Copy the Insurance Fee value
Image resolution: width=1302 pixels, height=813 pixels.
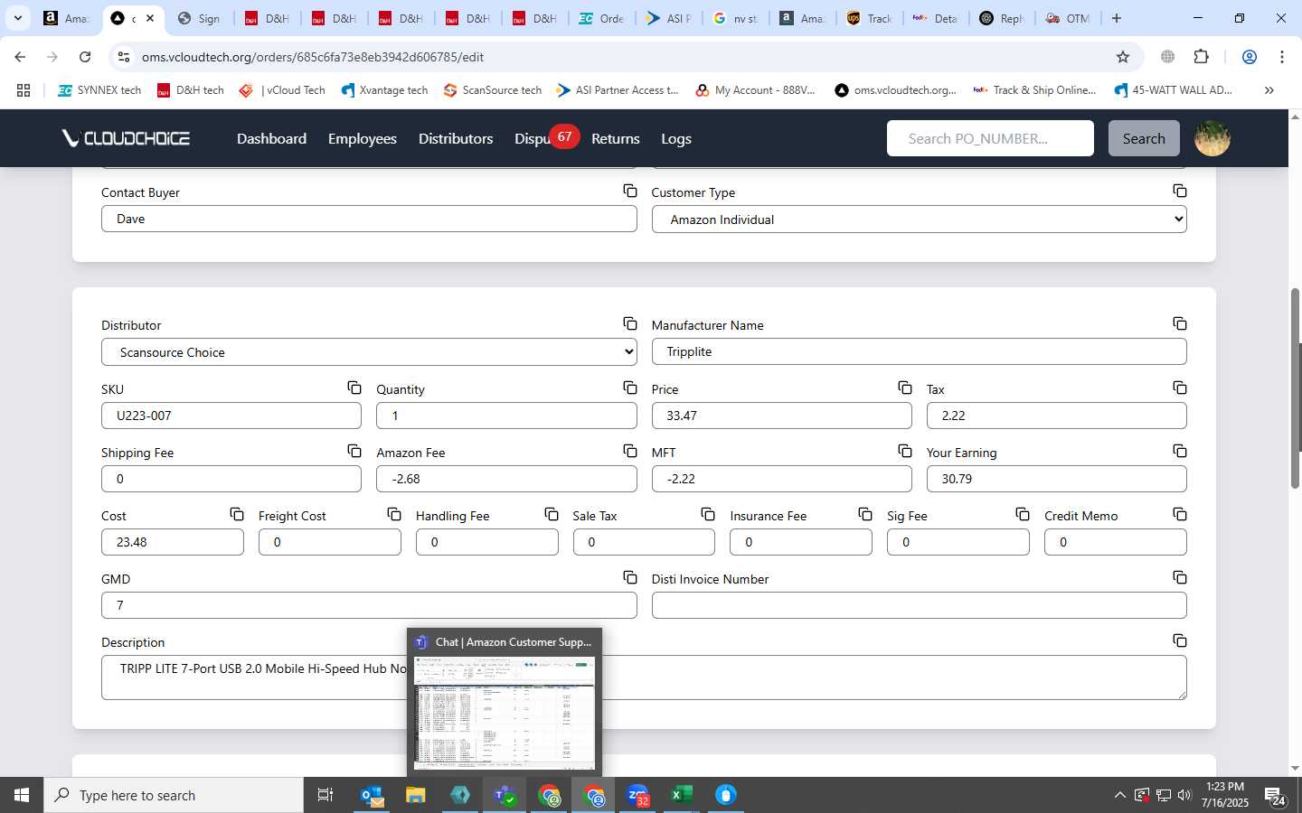pos(865,514)
